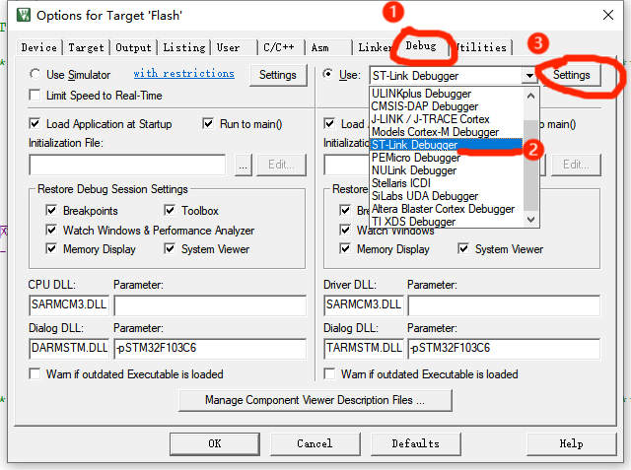Toggle hardware-side Load Application checkbox
The height and width of the screenshot is (470, 631).
point(329,123)
